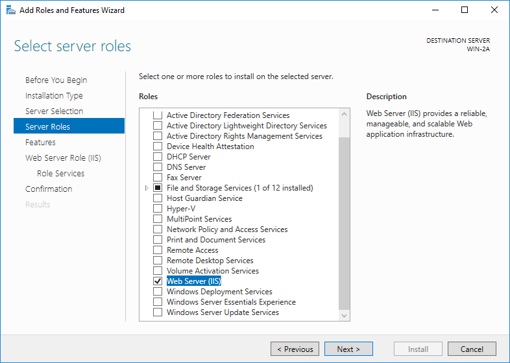Viewport: 510px width, 363px height.
Task: Go back with the Previous button
Action: (x=295, y=349)
